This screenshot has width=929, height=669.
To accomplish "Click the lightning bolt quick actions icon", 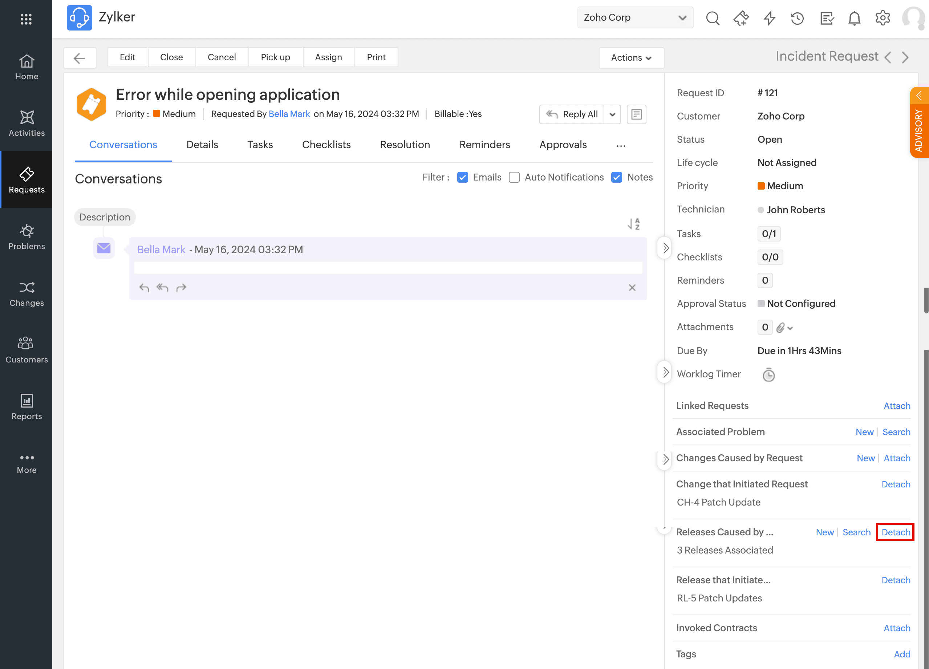I will 769,18.
